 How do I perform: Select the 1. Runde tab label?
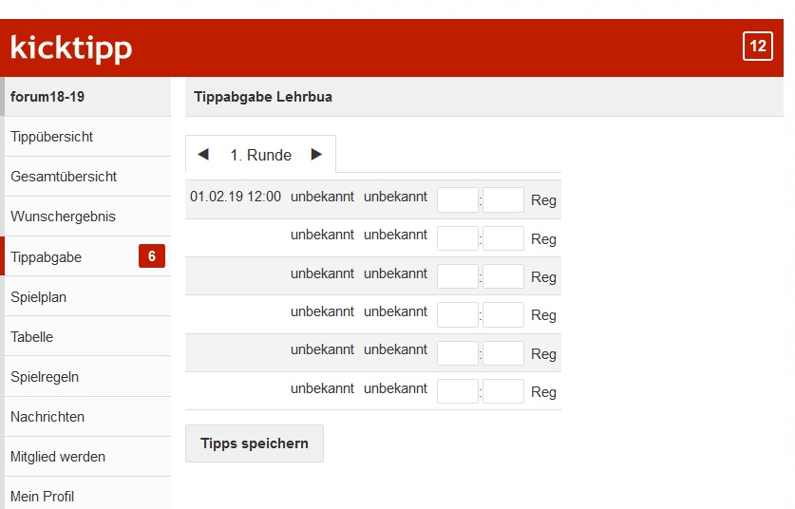click(260, 155)
